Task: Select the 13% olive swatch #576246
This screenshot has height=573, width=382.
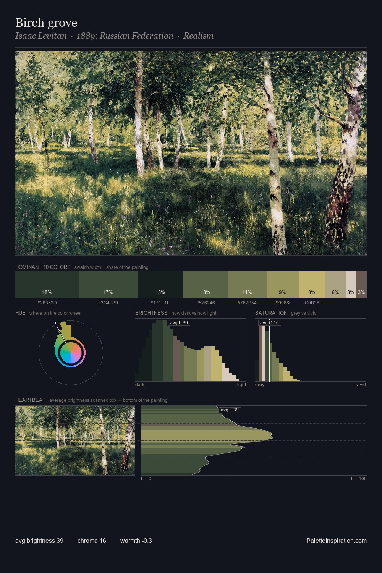Action: [x=206, y=285]
